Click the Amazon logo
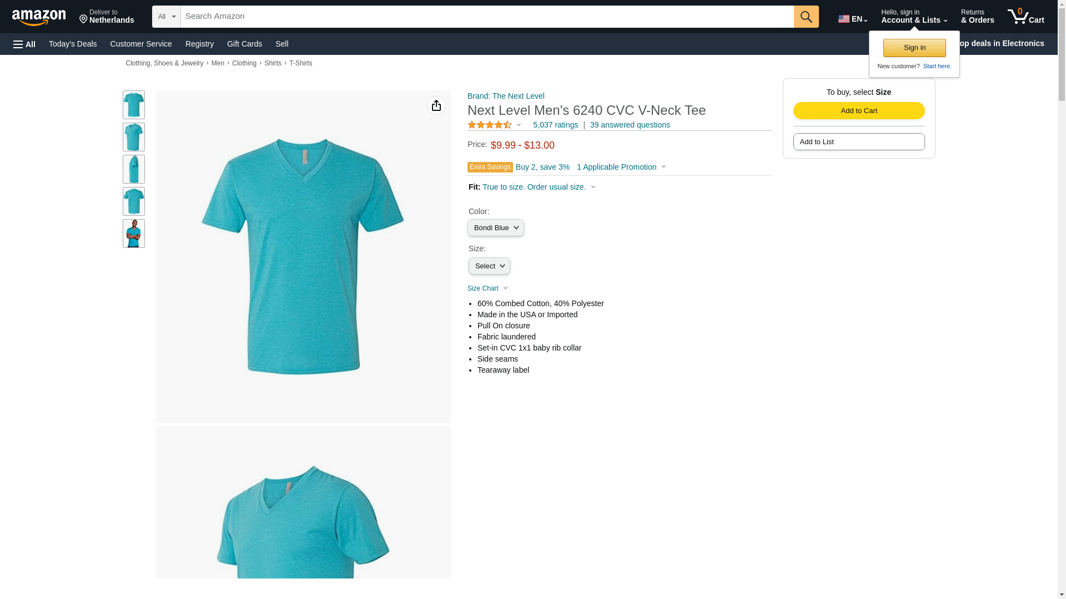Viewport: 1066px width, 599px height. (39, 17)
